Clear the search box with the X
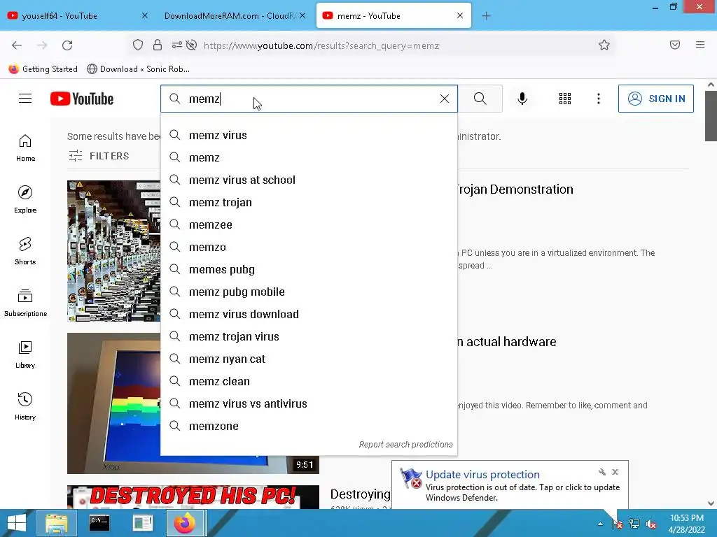 click(444, 99)
